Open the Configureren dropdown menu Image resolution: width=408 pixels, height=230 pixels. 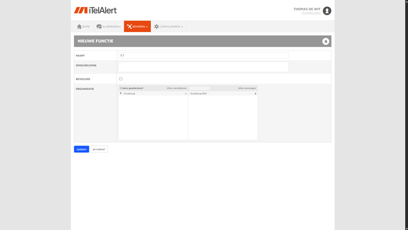[x=169, y=27]
